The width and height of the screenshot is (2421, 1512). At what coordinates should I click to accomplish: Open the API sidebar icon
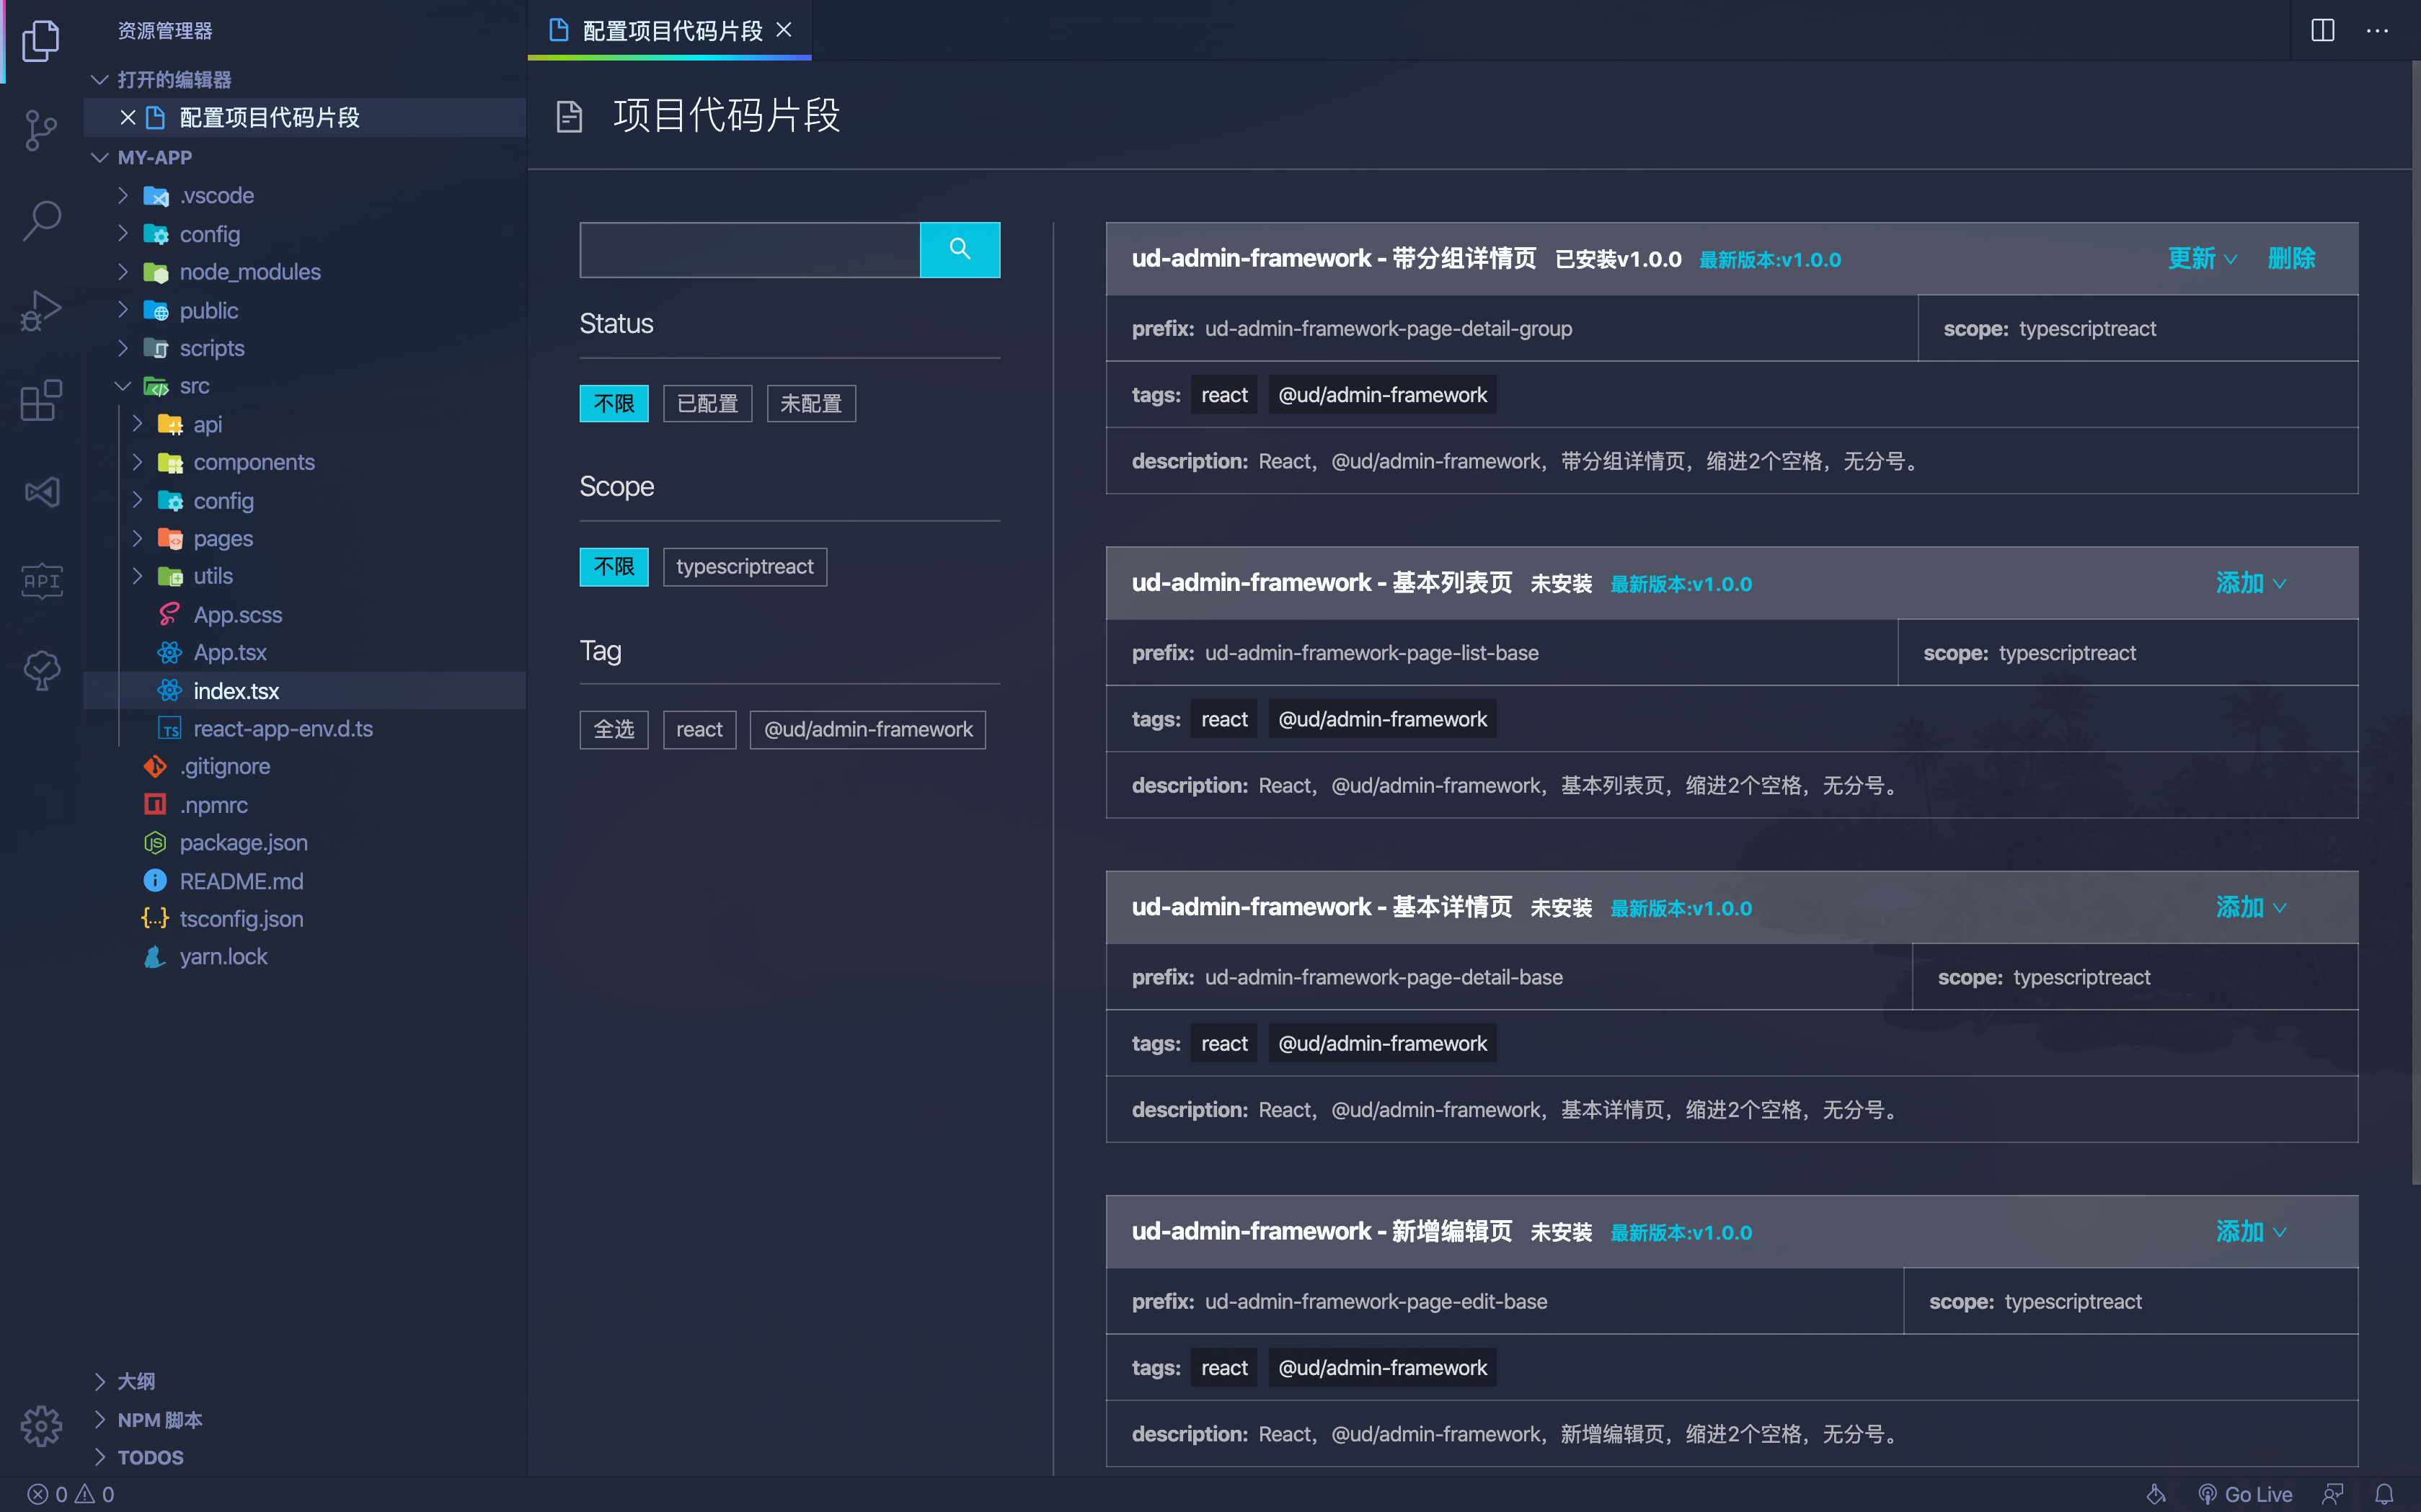pyautogui.click(x=41, y=580)
